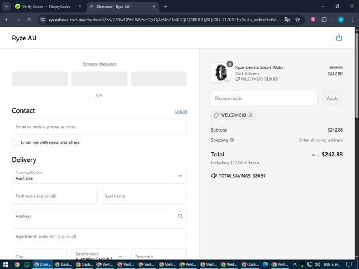Click the Enter shipping address text
The width and height of the screenshot is (359, 269).
(x=320, y=140)
